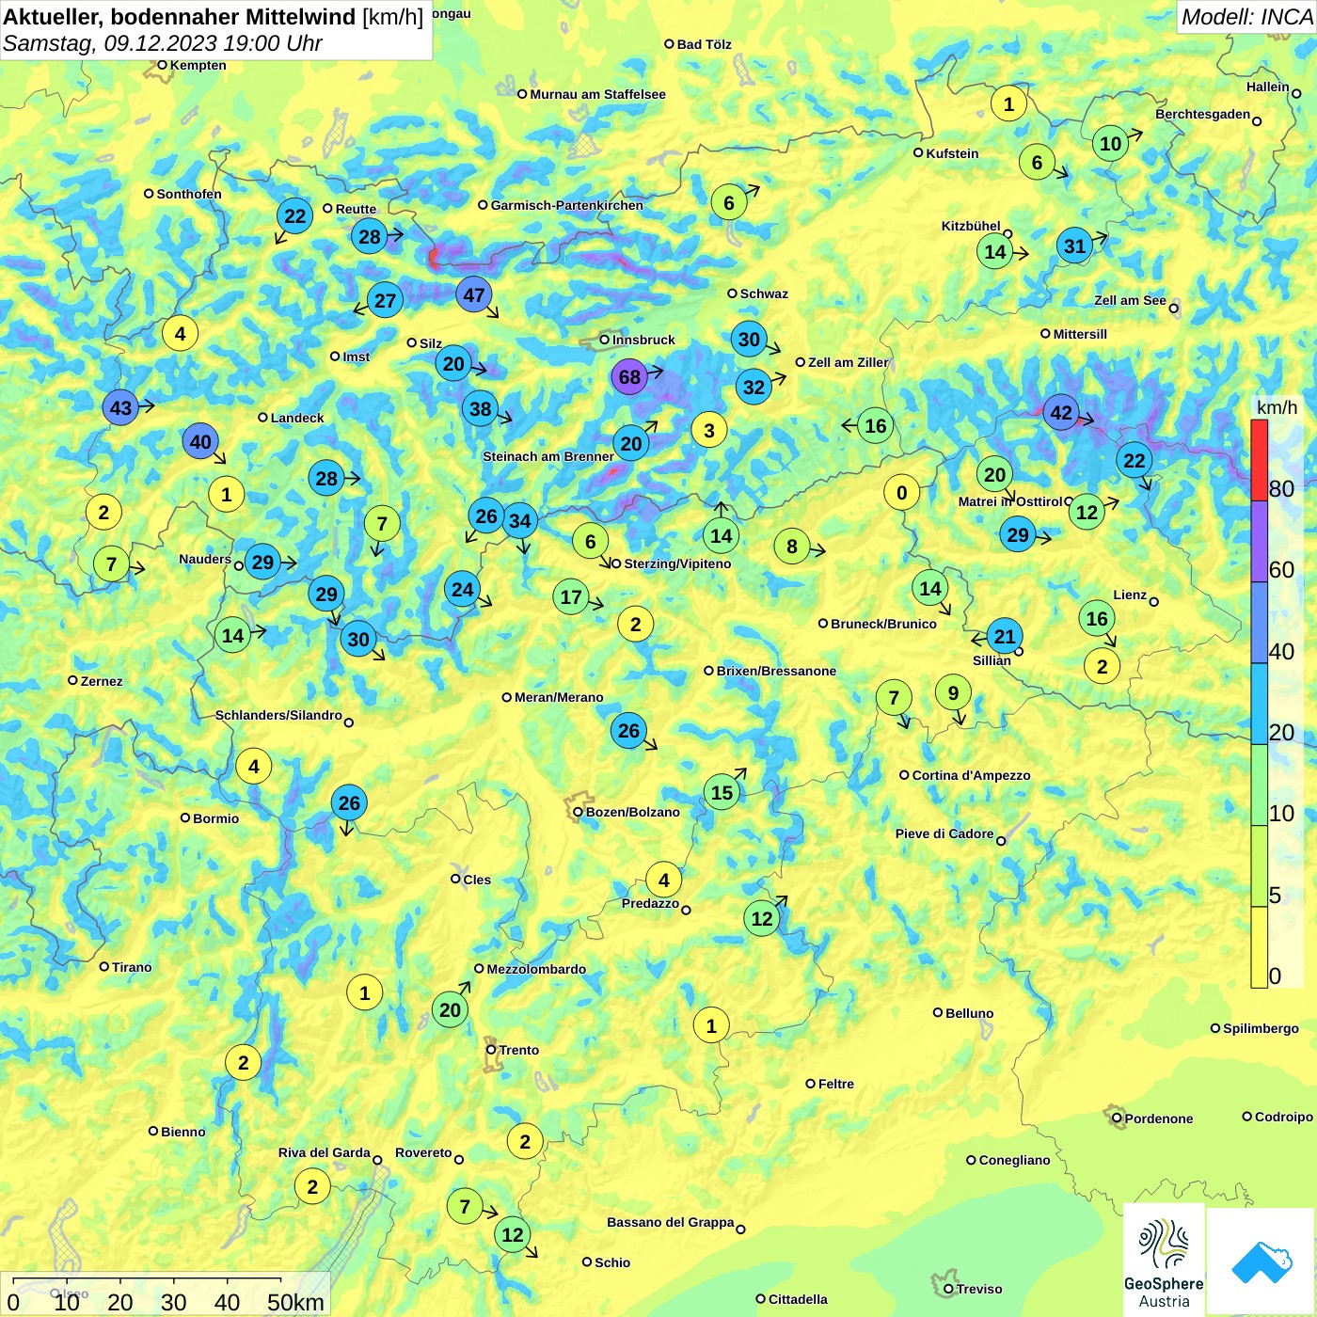Click the Trento city label

[519, 1050]
